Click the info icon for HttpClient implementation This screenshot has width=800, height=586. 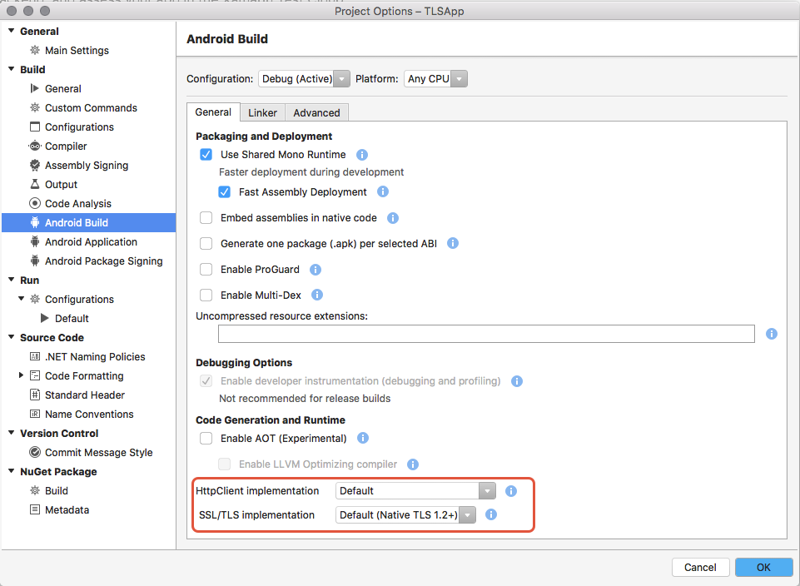[x=510, y=490]
